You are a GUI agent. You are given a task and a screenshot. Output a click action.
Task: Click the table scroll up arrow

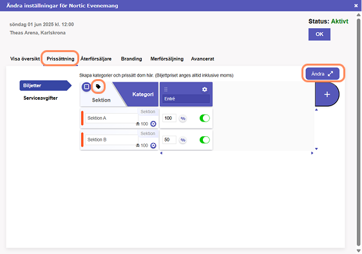pos(316,110)
